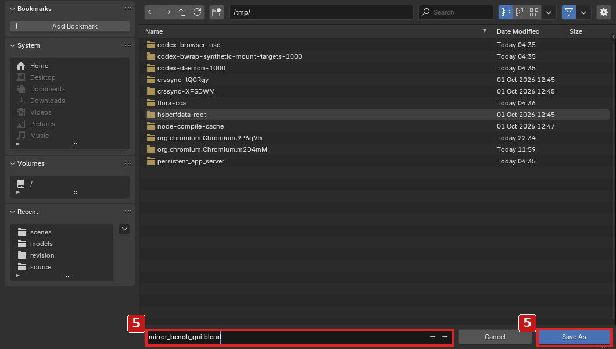Cancel the save dialog

(x=495, y=337)
